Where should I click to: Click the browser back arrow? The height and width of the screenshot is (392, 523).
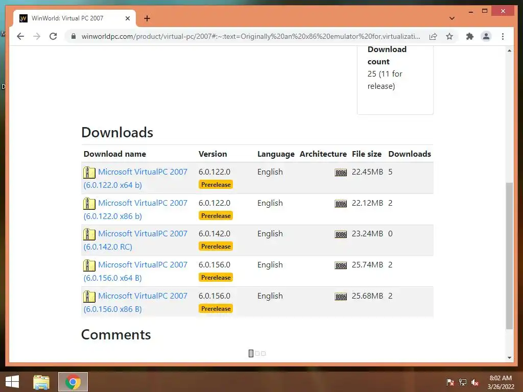tap(20, 36)
